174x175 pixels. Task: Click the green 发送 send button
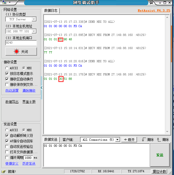tap(160, 155)
